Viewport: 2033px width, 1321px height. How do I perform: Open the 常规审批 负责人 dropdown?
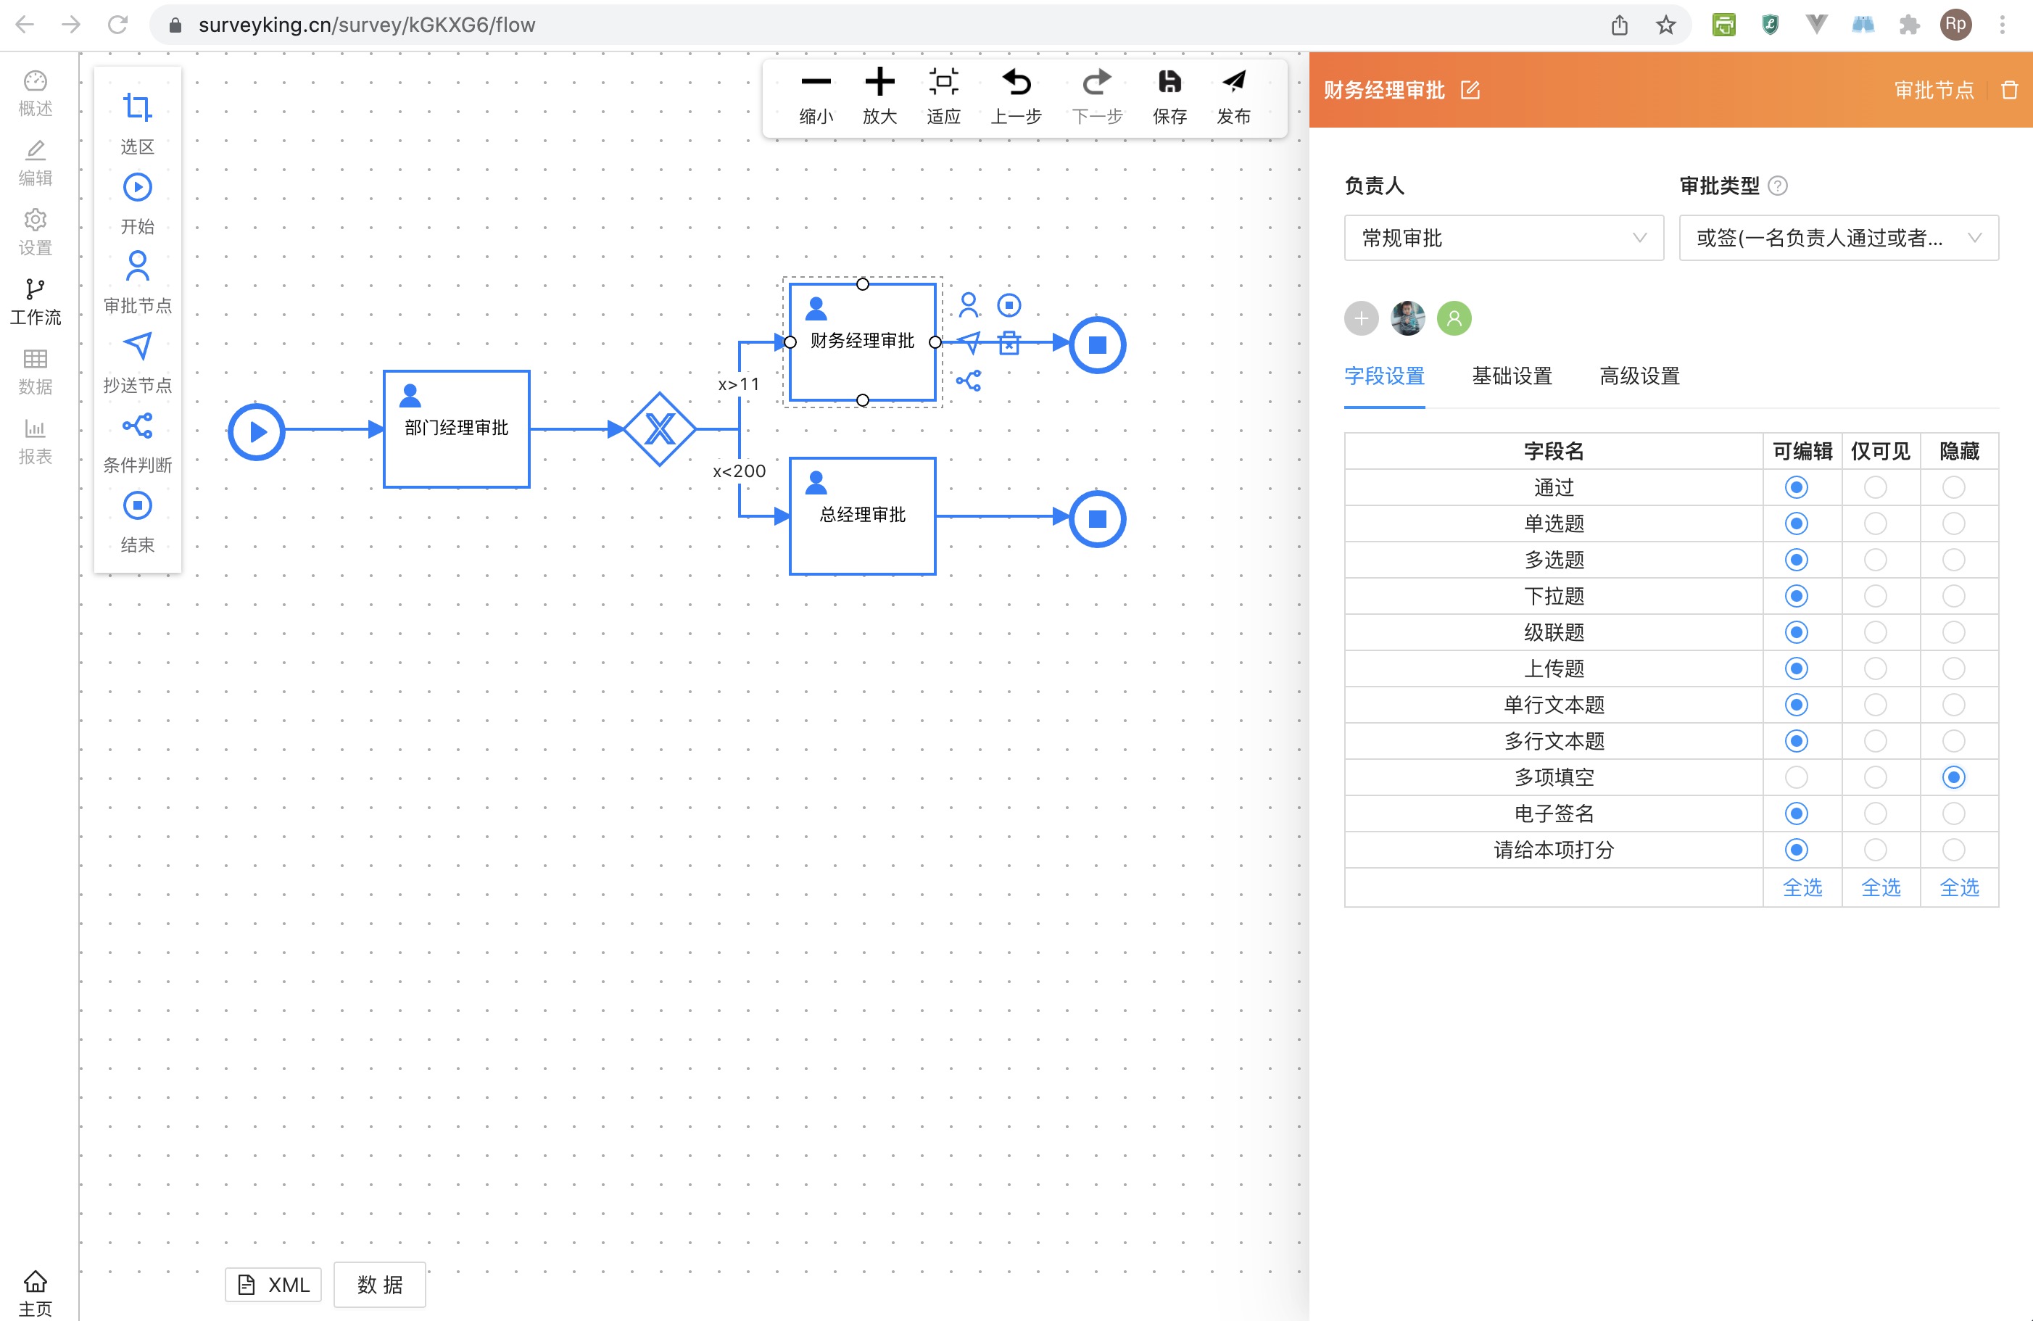click(x=1502, y=238)
